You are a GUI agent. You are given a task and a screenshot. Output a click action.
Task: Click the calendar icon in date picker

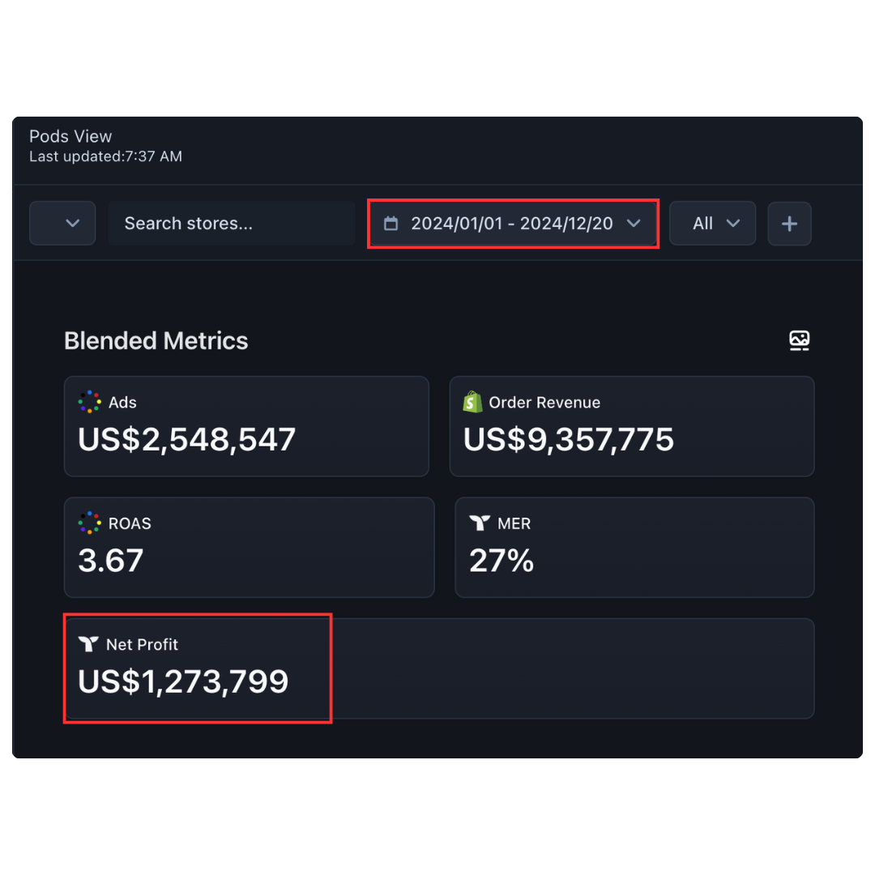[391, 224]
